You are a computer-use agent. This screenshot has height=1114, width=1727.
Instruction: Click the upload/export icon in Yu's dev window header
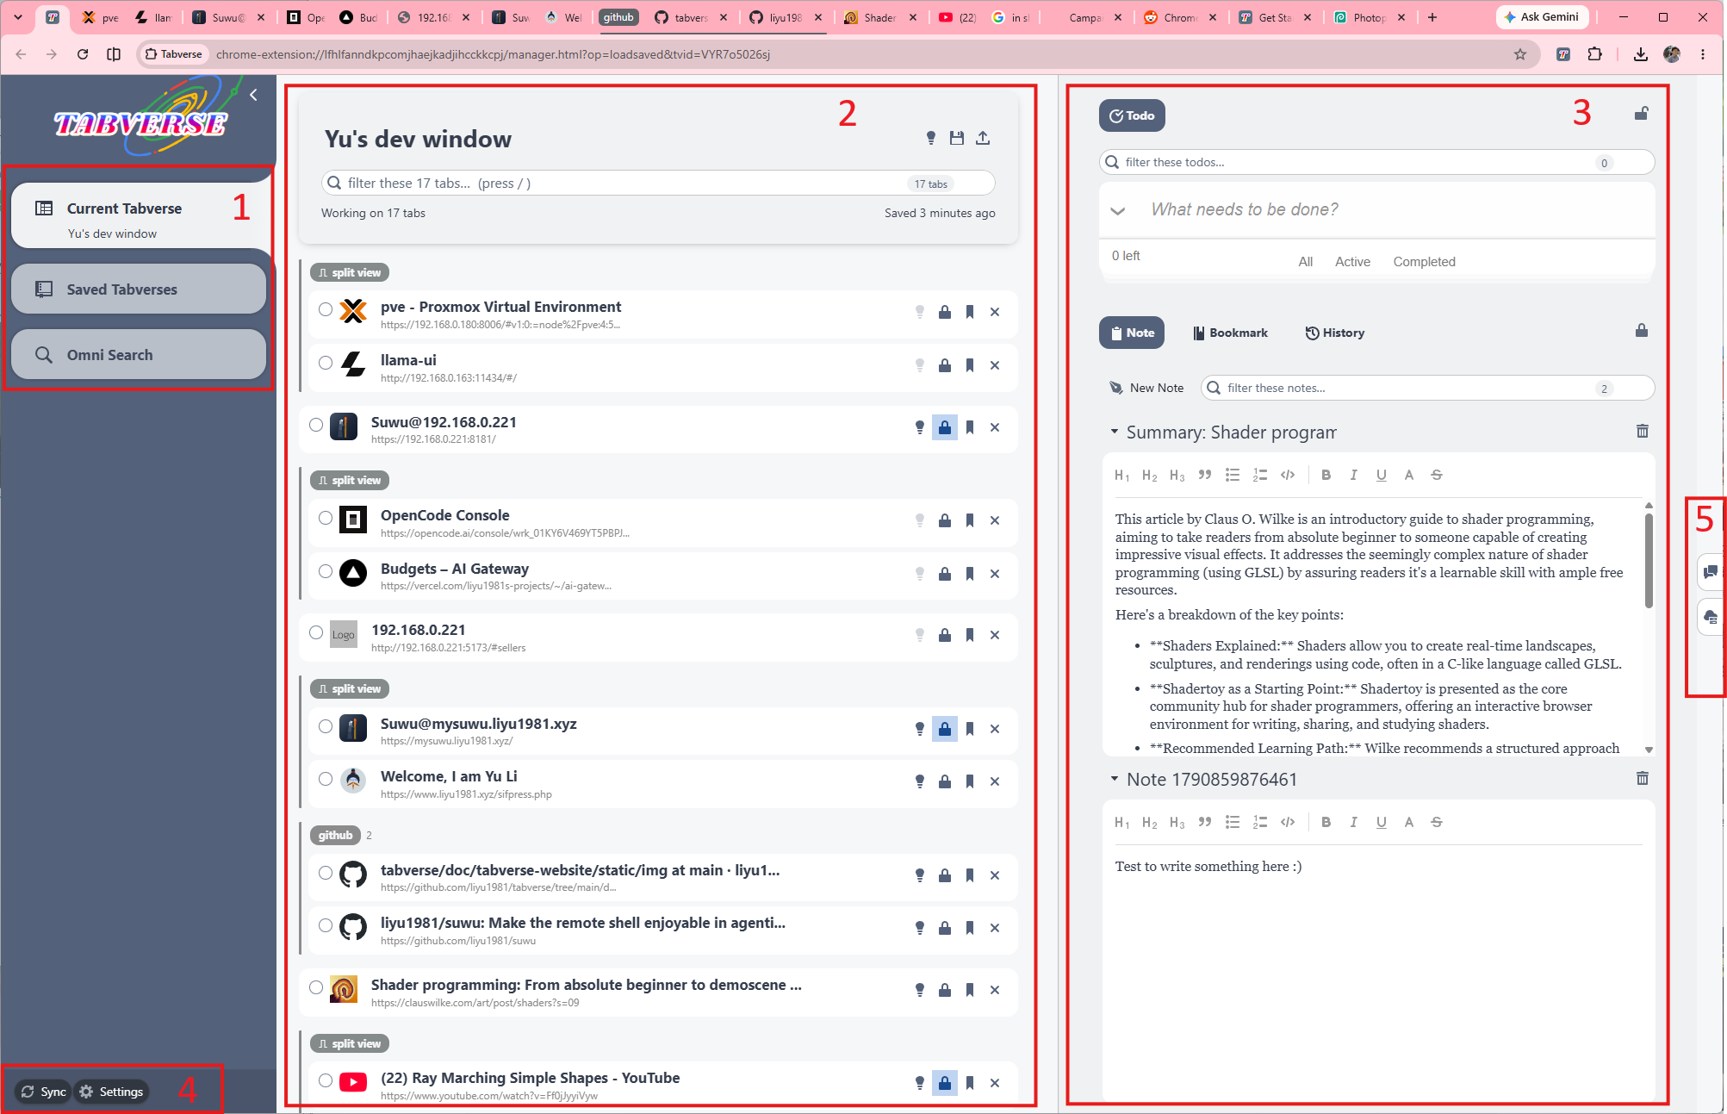(983, 138)
